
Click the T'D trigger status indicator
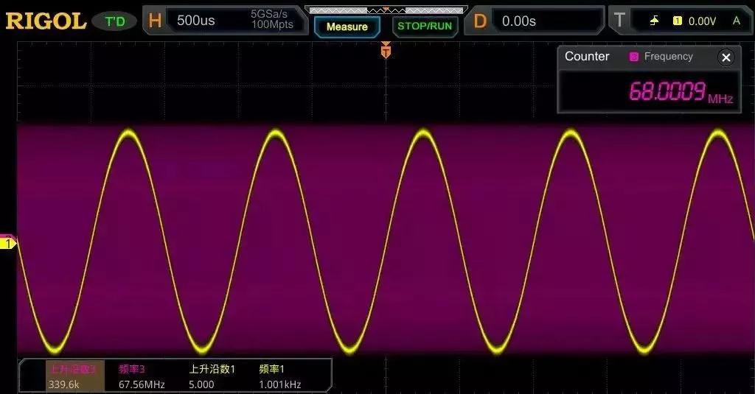point(114,21)
